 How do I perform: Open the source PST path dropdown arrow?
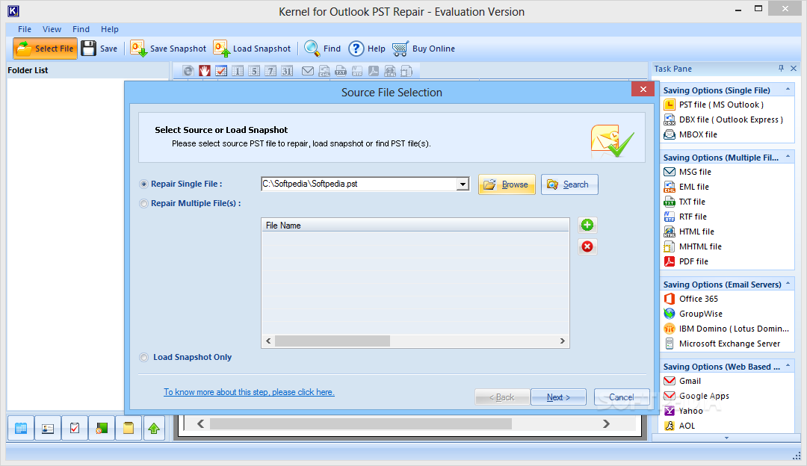pos(463,184)
